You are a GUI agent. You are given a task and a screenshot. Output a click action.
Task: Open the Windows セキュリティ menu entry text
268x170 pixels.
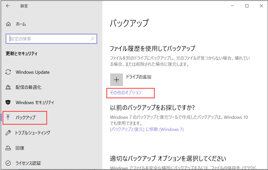pyautogui.click(x=35, y=103)
